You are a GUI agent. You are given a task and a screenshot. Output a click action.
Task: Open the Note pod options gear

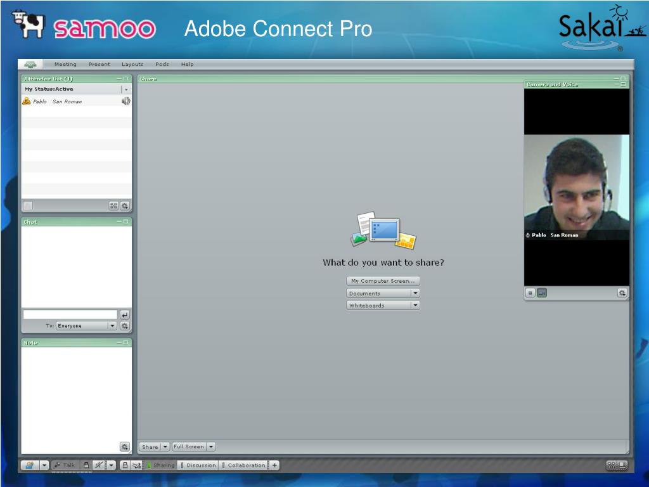125,446
